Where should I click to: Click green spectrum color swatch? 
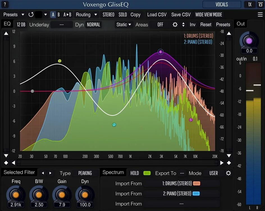147,173
